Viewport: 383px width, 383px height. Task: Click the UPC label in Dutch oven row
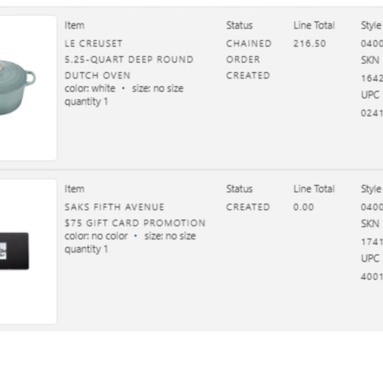(x=370, y=94)
